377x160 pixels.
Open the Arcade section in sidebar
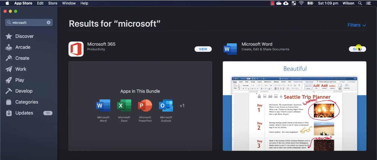click(23, 47)
